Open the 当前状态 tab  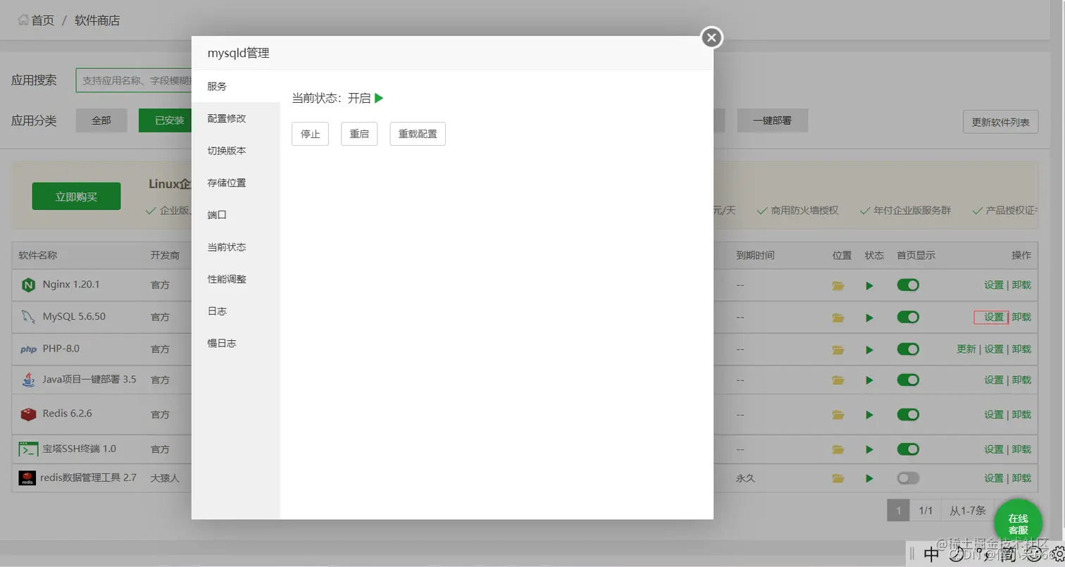tap(236, 247)
